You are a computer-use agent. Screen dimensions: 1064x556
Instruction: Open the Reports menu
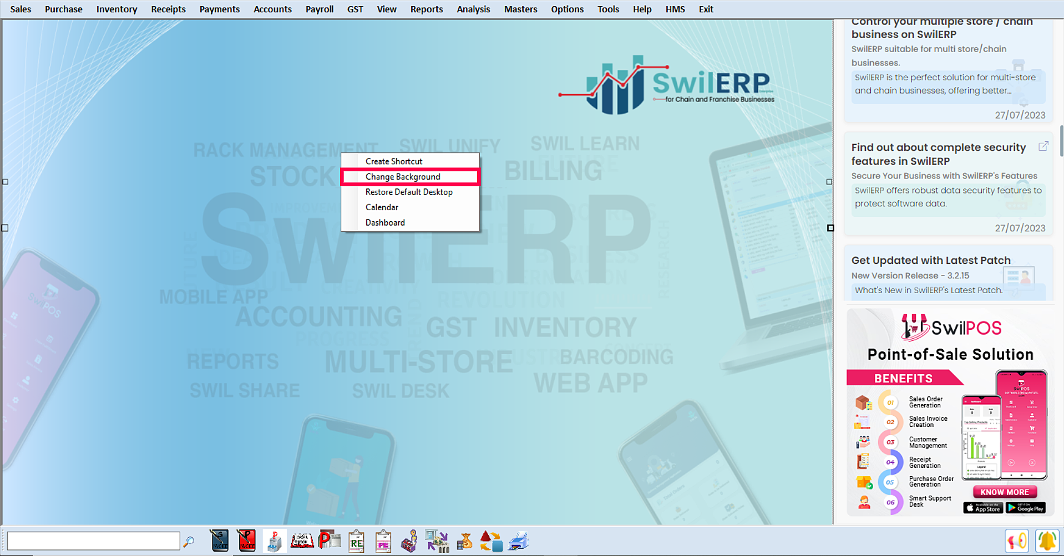427,9
